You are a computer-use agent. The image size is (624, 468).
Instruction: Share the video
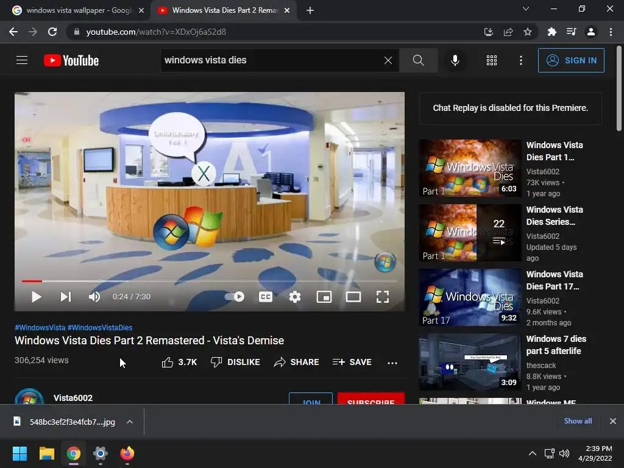coord(297,362)
